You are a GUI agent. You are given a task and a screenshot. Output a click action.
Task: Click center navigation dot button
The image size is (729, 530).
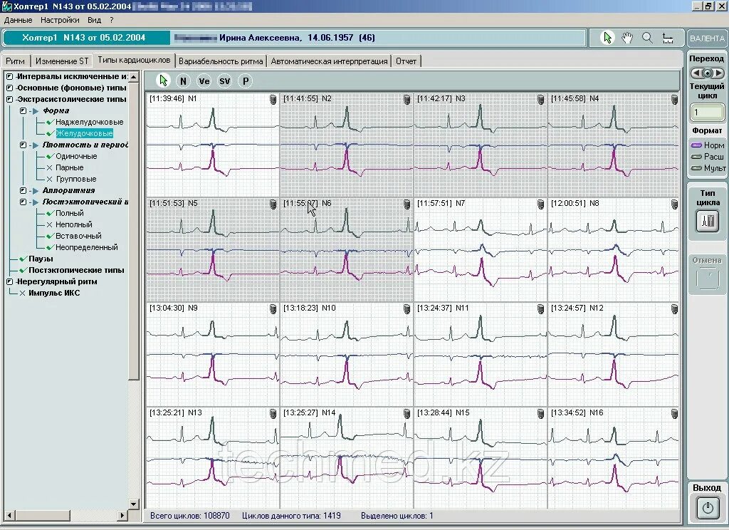(x=707, y=73)
